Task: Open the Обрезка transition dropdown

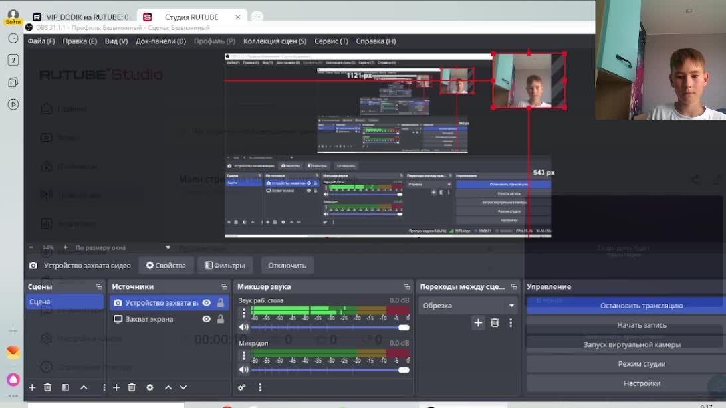Action: point(469,305)
